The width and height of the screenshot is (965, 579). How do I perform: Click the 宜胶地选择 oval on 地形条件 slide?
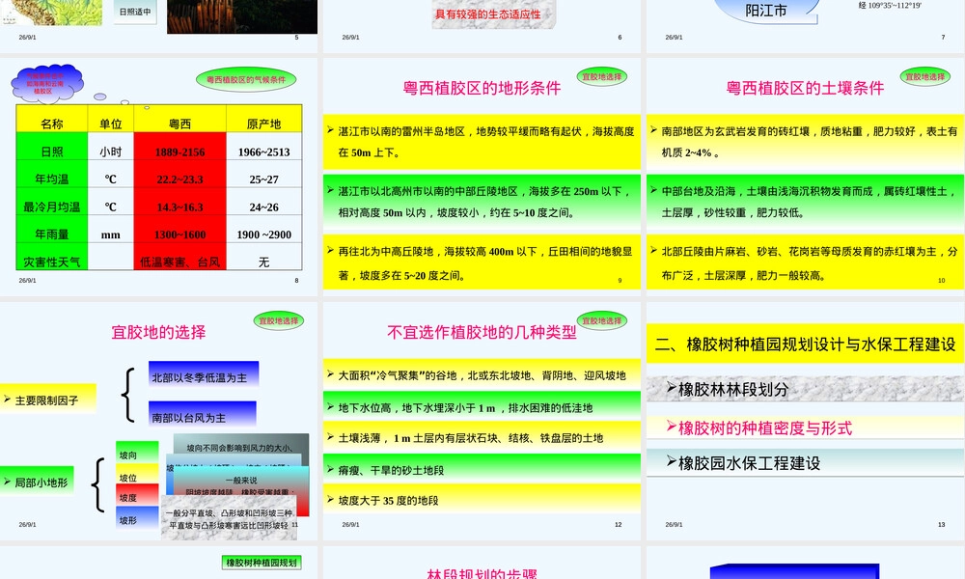pos(601,76)
